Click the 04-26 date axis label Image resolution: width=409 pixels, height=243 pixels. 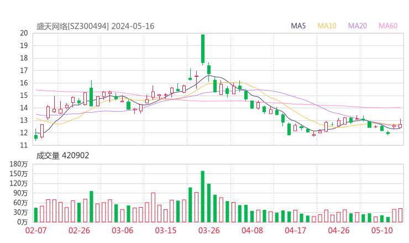(x=339, y=230)
